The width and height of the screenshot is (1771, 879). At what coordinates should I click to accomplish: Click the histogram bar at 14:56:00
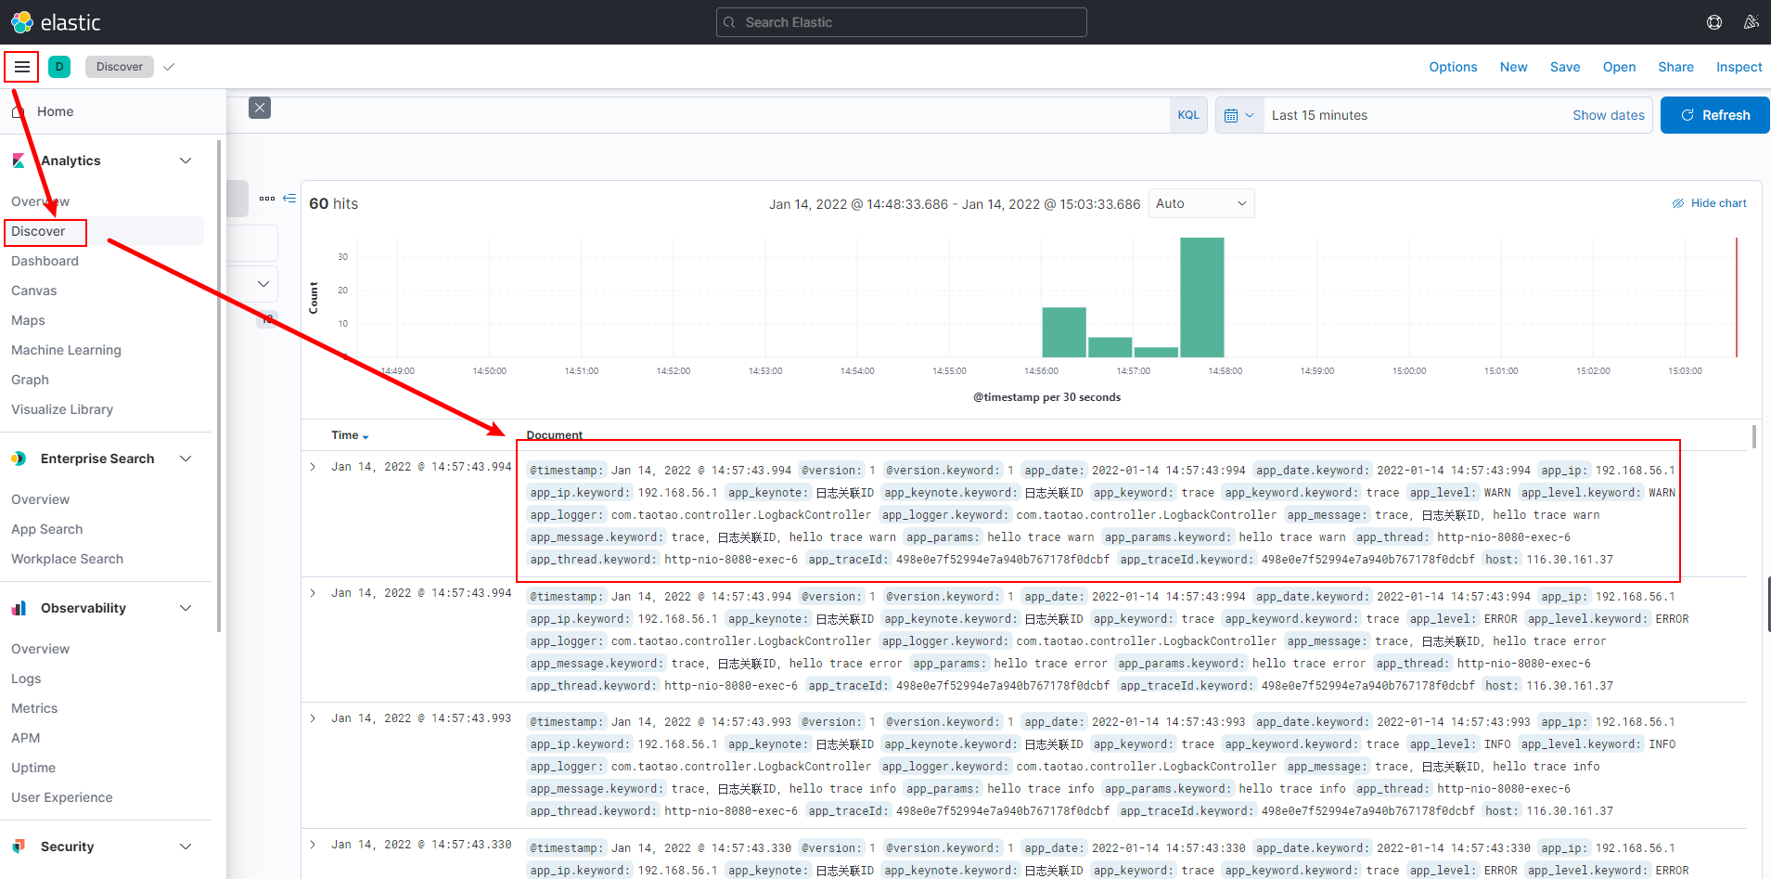(x=1064, y=332)
